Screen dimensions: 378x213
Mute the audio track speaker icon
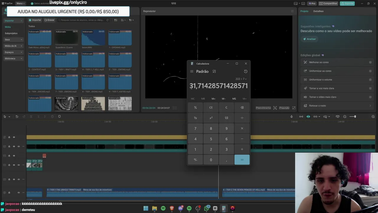click(19, 193)
